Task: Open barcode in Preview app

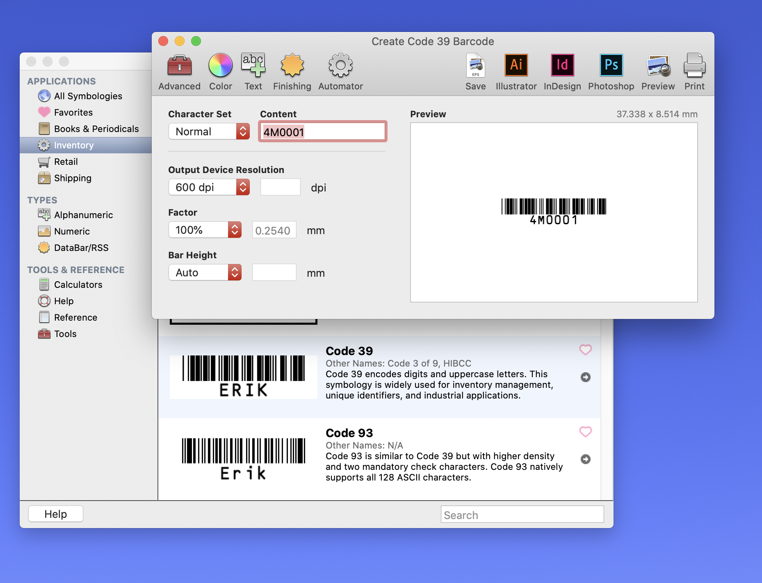Action: click(658, 72)
